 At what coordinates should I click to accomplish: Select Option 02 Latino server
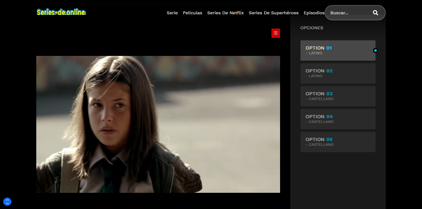[338, 73]
